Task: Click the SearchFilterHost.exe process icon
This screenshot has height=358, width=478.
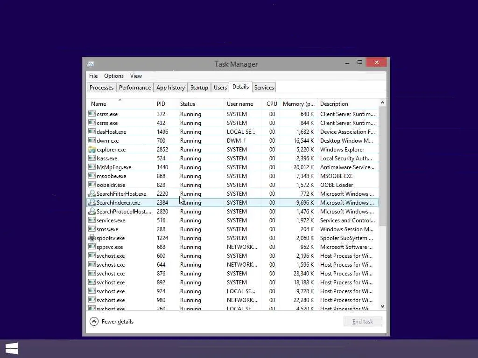Action: click(92, 193)
